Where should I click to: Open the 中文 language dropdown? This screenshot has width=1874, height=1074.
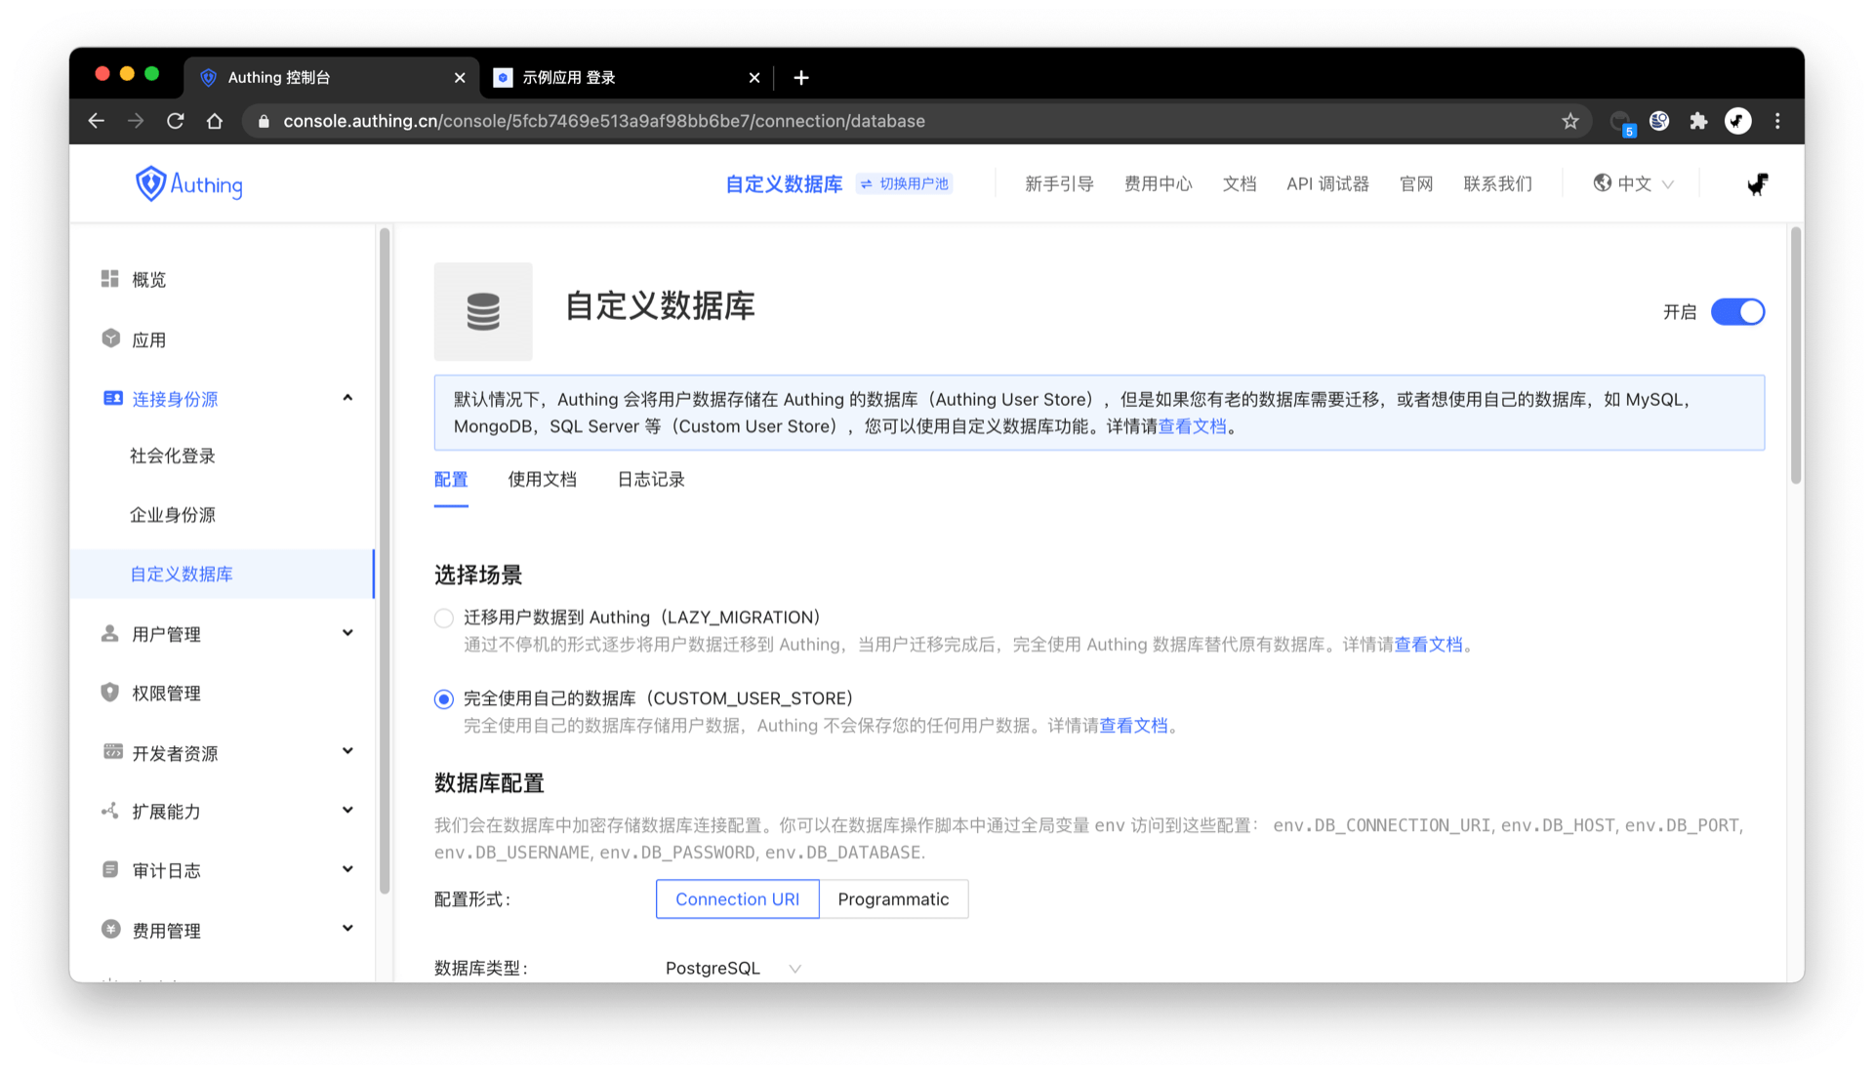point(1634,183)
